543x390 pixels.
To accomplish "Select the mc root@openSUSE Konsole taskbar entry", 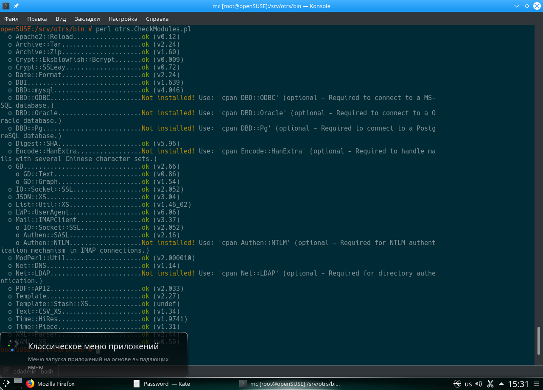I will 290,384.
